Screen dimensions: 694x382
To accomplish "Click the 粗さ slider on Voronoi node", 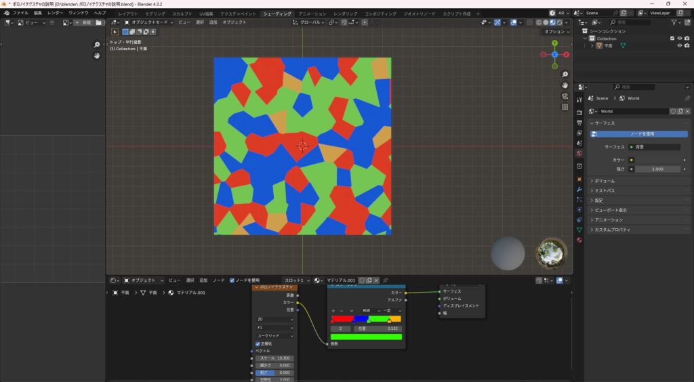I will click(274, 373).
